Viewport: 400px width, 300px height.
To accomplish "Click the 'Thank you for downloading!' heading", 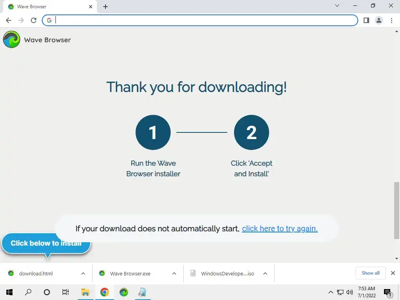I will click(x=196, y=87).
